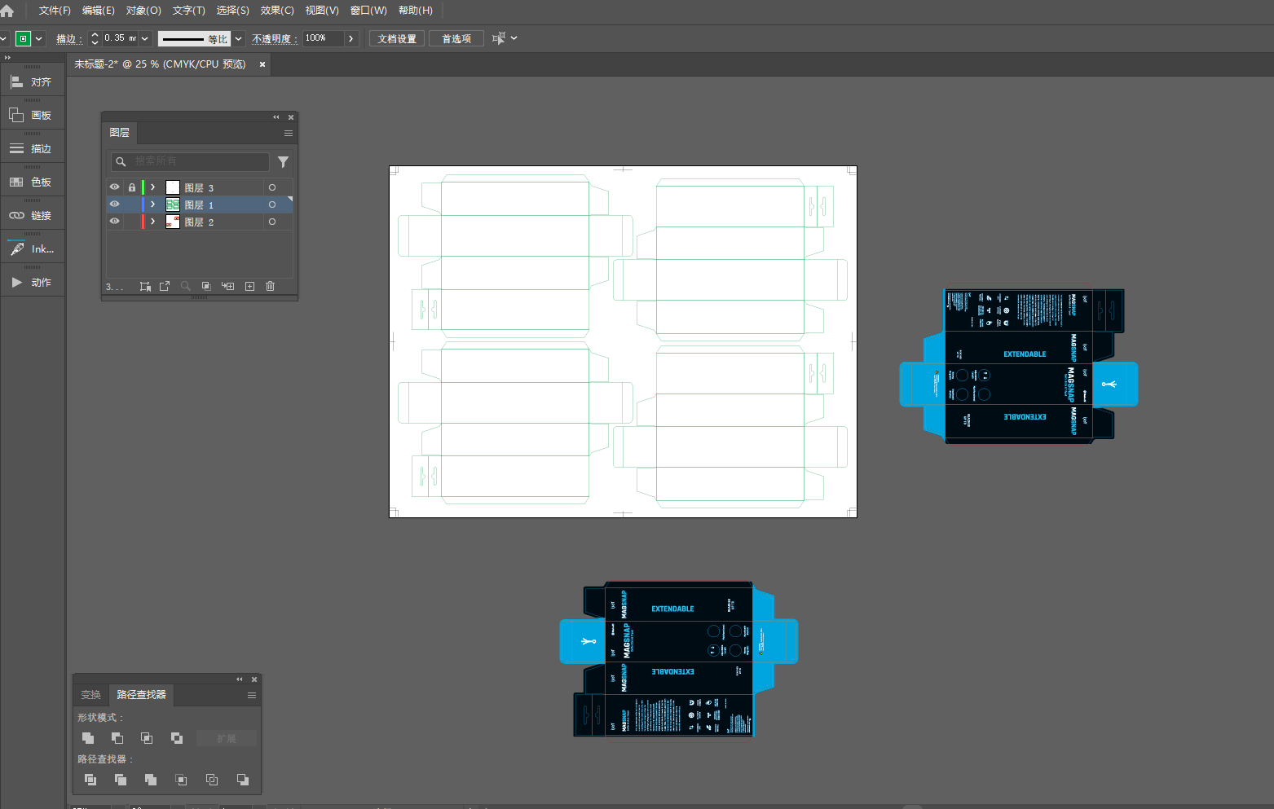Open the 对象(O) menu
This screenshot has width=1274, height=809.
[x=143, y=11]
